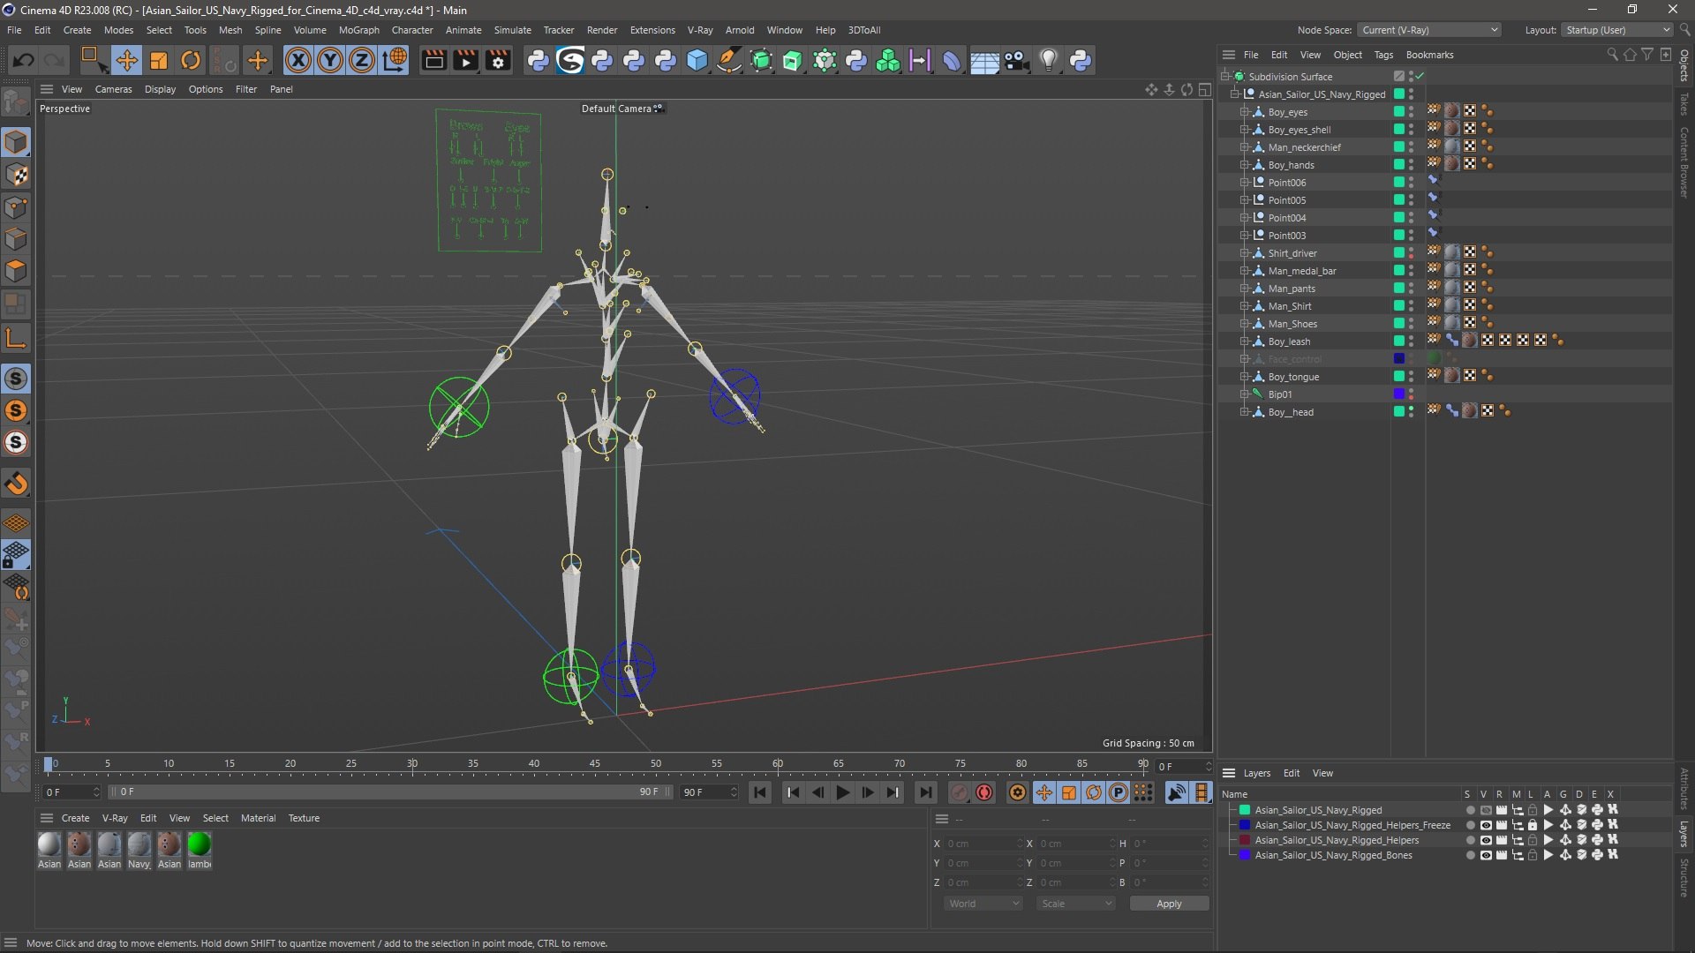
Task: Open Material manager Texture menu
Action: 304,818
